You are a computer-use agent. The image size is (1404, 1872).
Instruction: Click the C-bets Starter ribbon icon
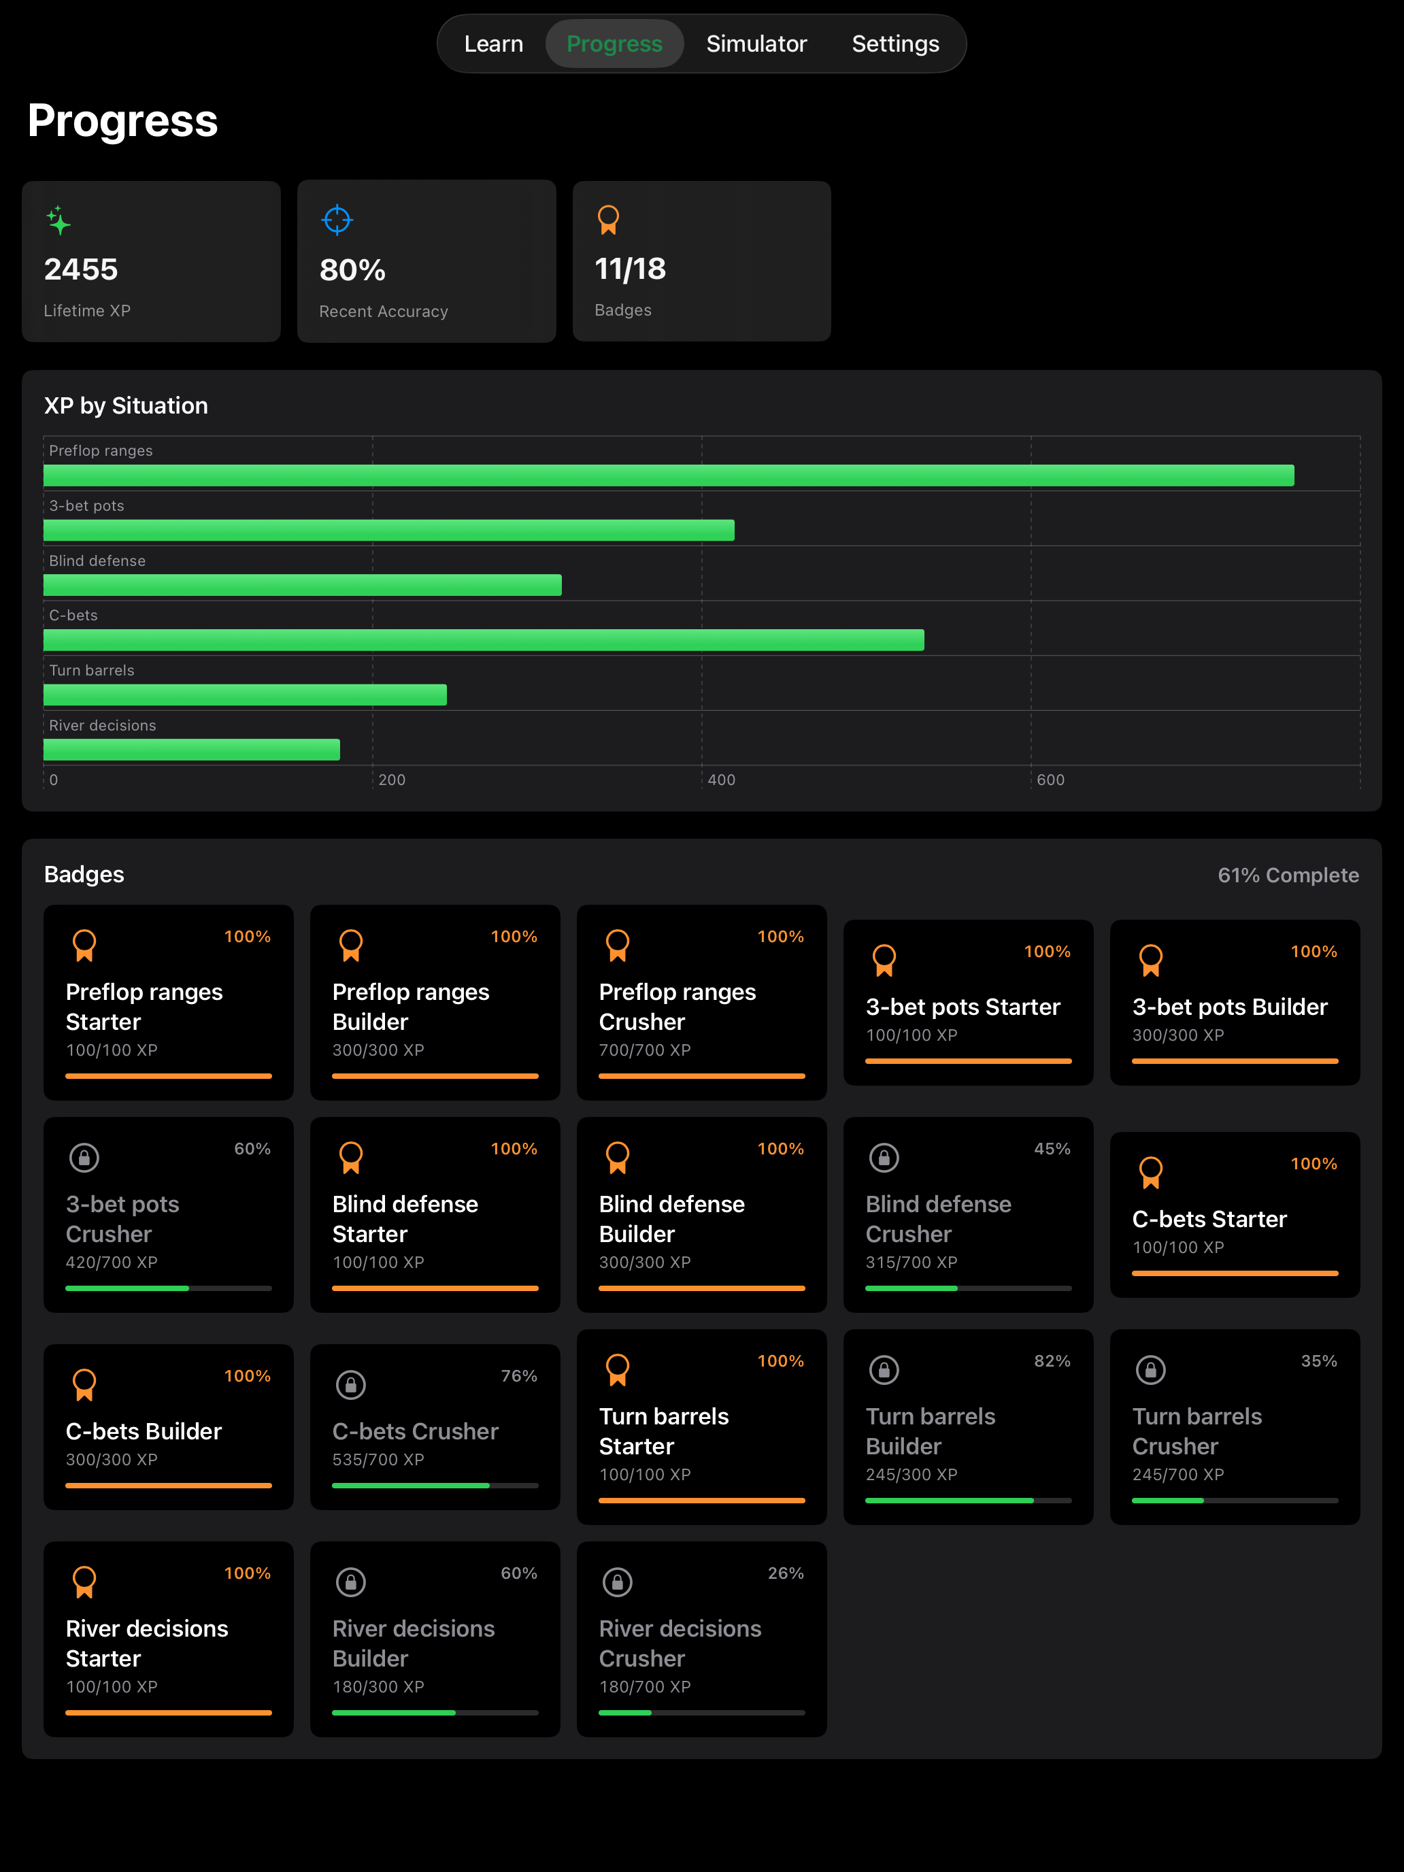click(1151, 1173)
